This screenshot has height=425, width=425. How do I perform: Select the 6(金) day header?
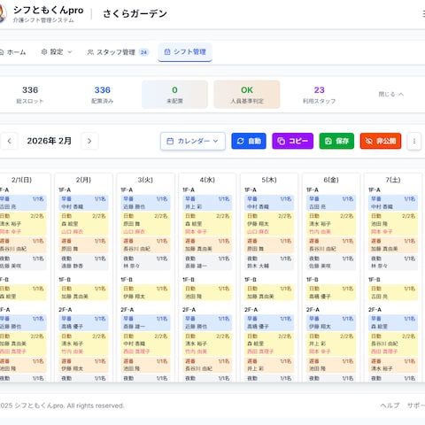(x=331, y=180)
